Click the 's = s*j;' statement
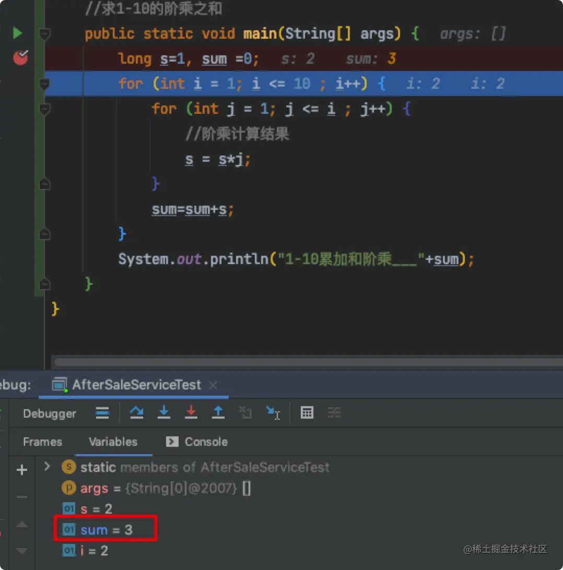563x570 pixels. pyautogui.click(x=218, y=159)
